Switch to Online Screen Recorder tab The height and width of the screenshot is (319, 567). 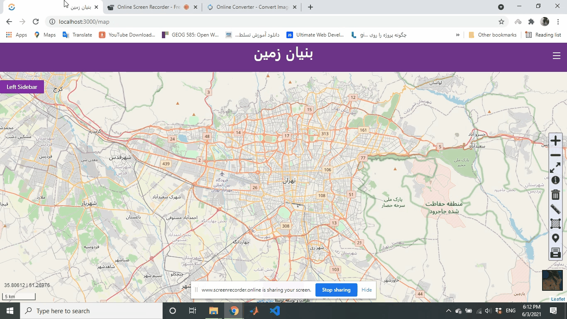tap(149, 7)
